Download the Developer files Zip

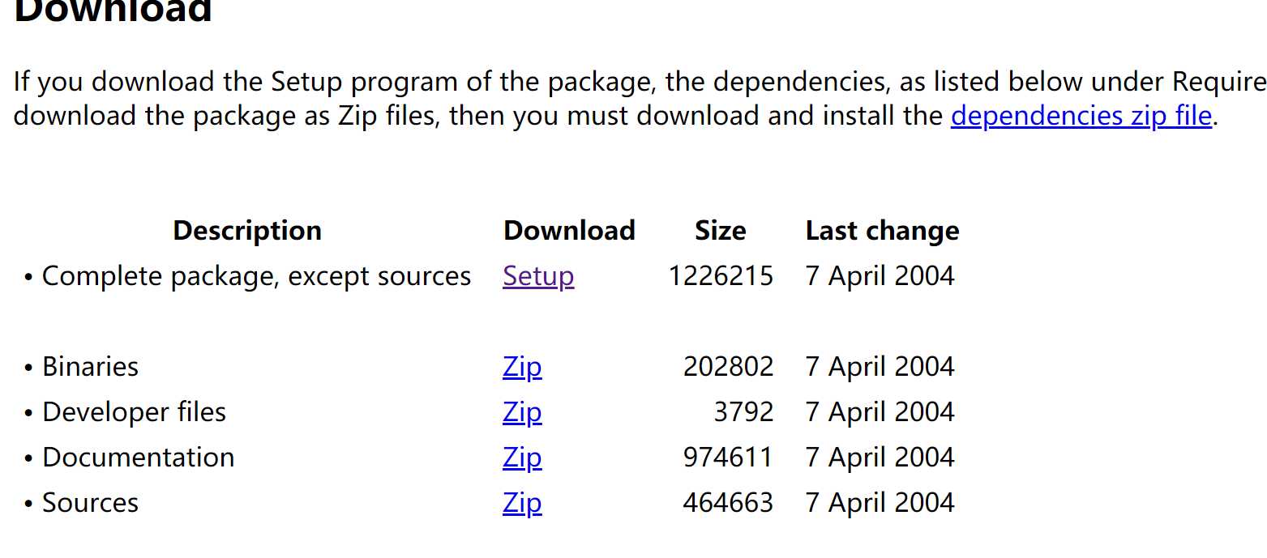(522, 412)
